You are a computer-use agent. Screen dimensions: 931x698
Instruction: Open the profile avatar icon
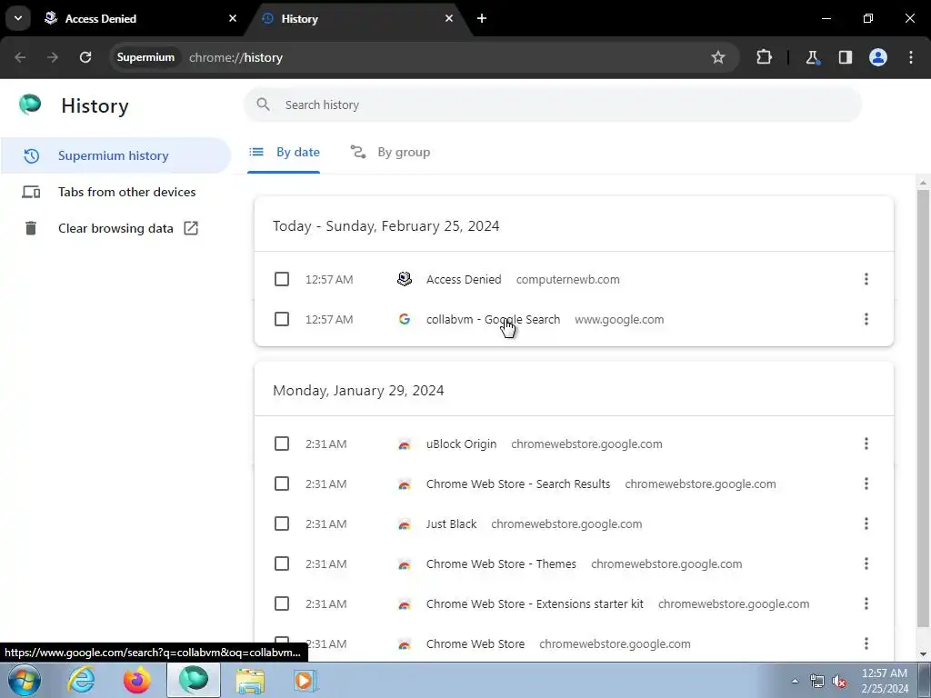coord(878,57)
